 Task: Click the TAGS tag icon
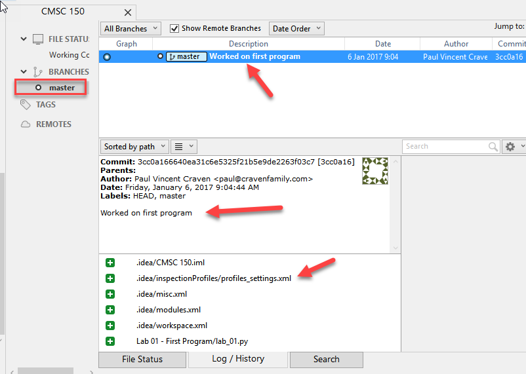25,105
